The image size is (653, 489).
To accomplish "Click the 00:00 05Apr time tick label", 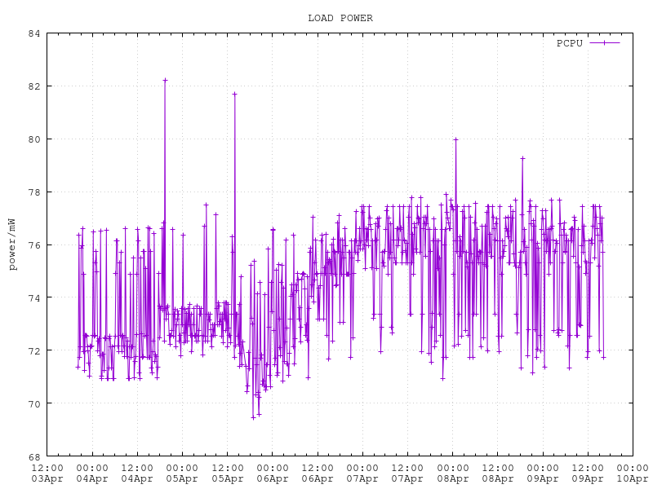I will (x=182, y=473).
